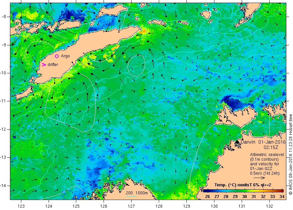Click the "200 1000m" depth legend text
The height and width of the screenshot is (210, 293).
(x=137, y=193)
